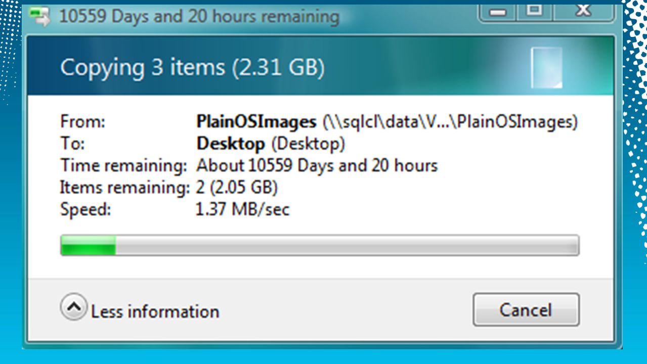Click the flying paper animation icon in the header

546,67
